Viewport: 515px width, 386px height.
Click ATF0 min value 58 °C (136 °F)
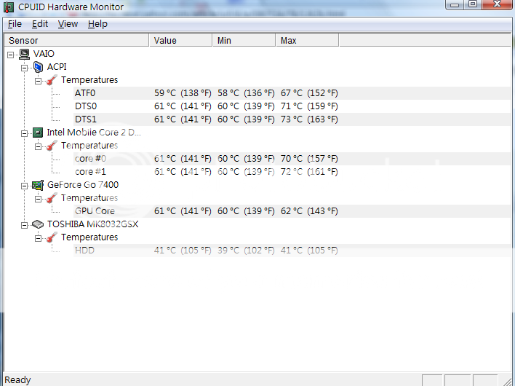[246, 93]
